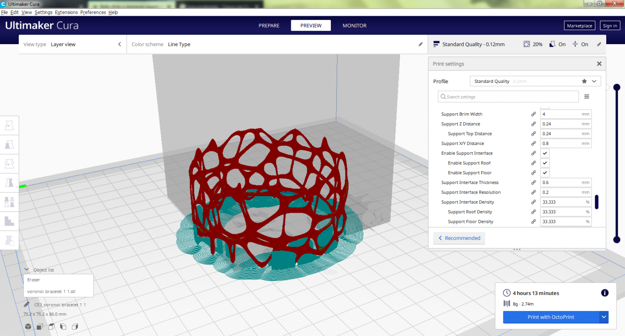Click the layer height profile icon
625x336 pixels.
[436, 44]
